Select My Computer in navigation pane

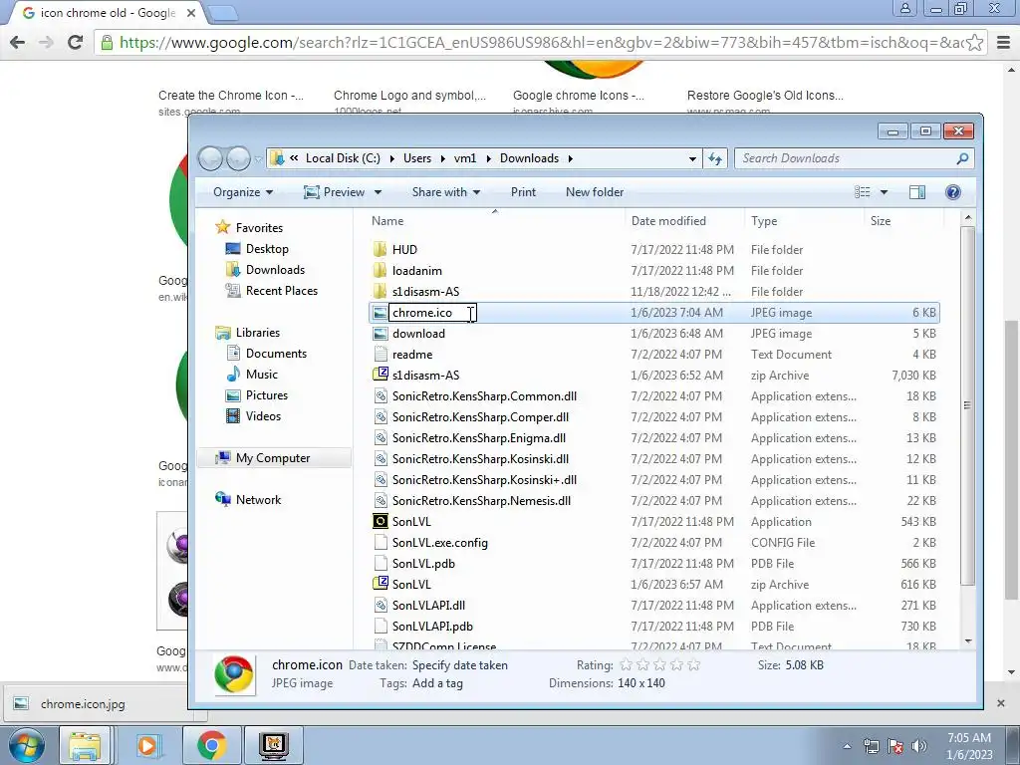tap(273, 458)
